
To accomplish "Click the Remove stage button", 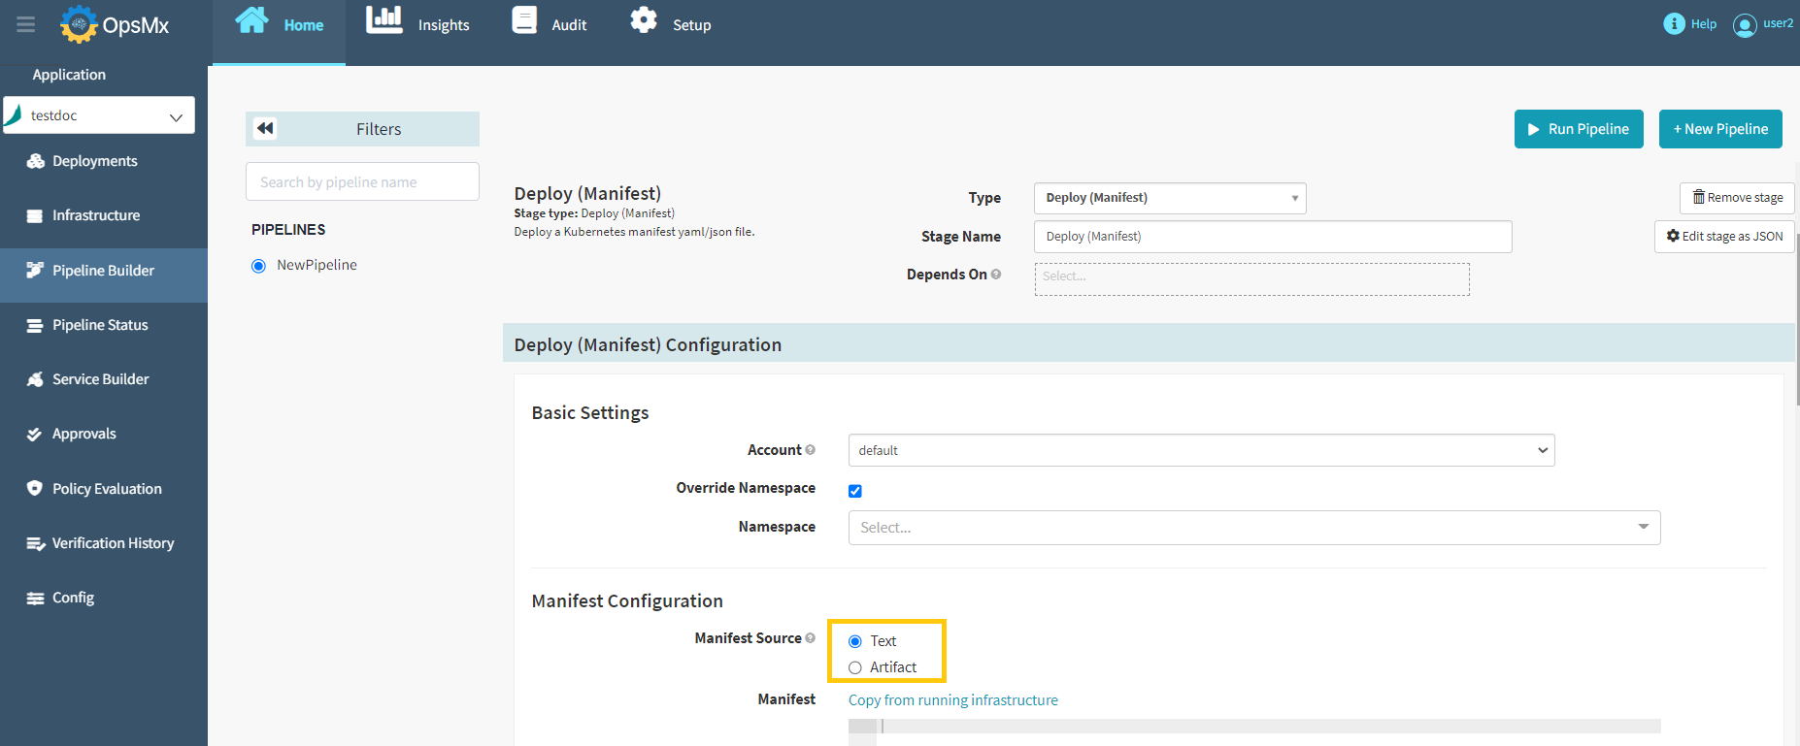I will tap(1737, 198).
